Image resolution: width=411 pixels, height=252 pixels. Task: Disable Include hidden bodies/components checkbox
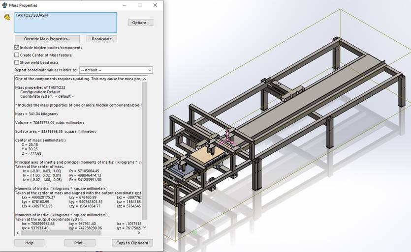tap(17, 48)
